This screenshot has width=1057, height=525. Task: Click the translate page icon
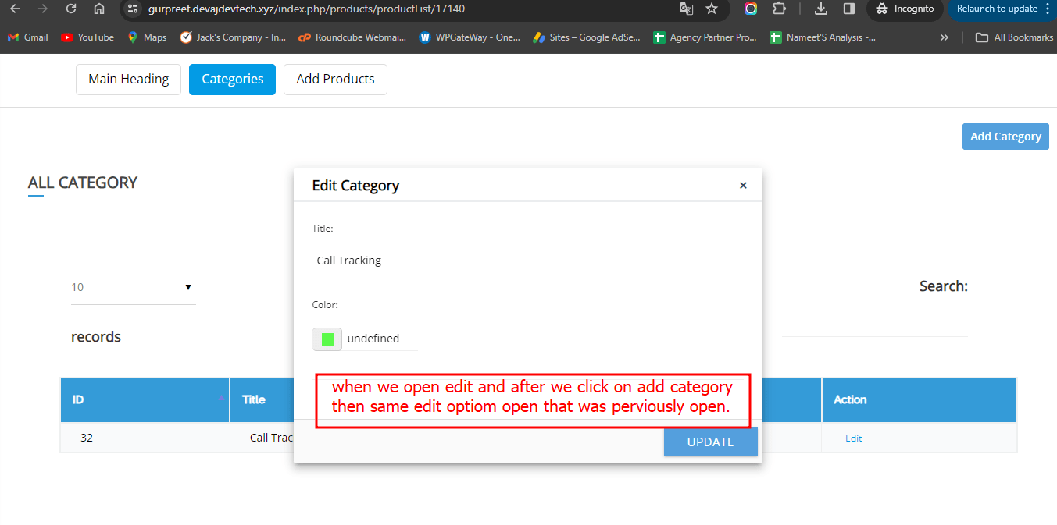[686, 9]
